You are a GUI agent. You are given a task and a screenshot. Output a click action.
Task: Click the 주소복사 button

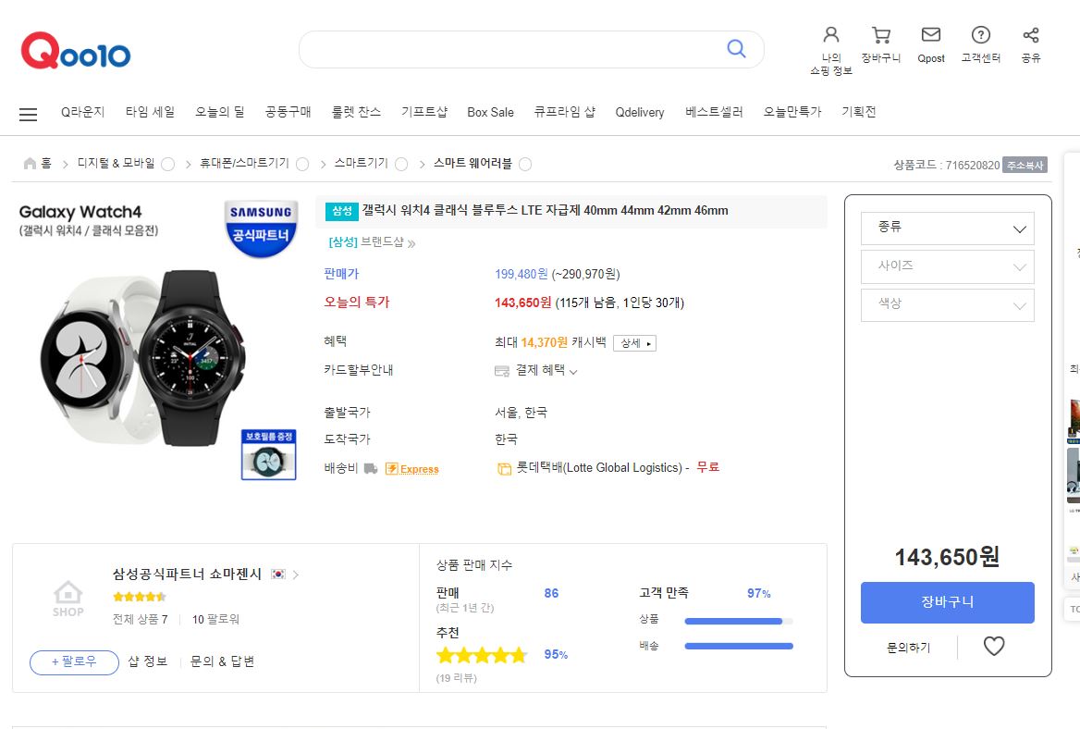click(1025, 166)
